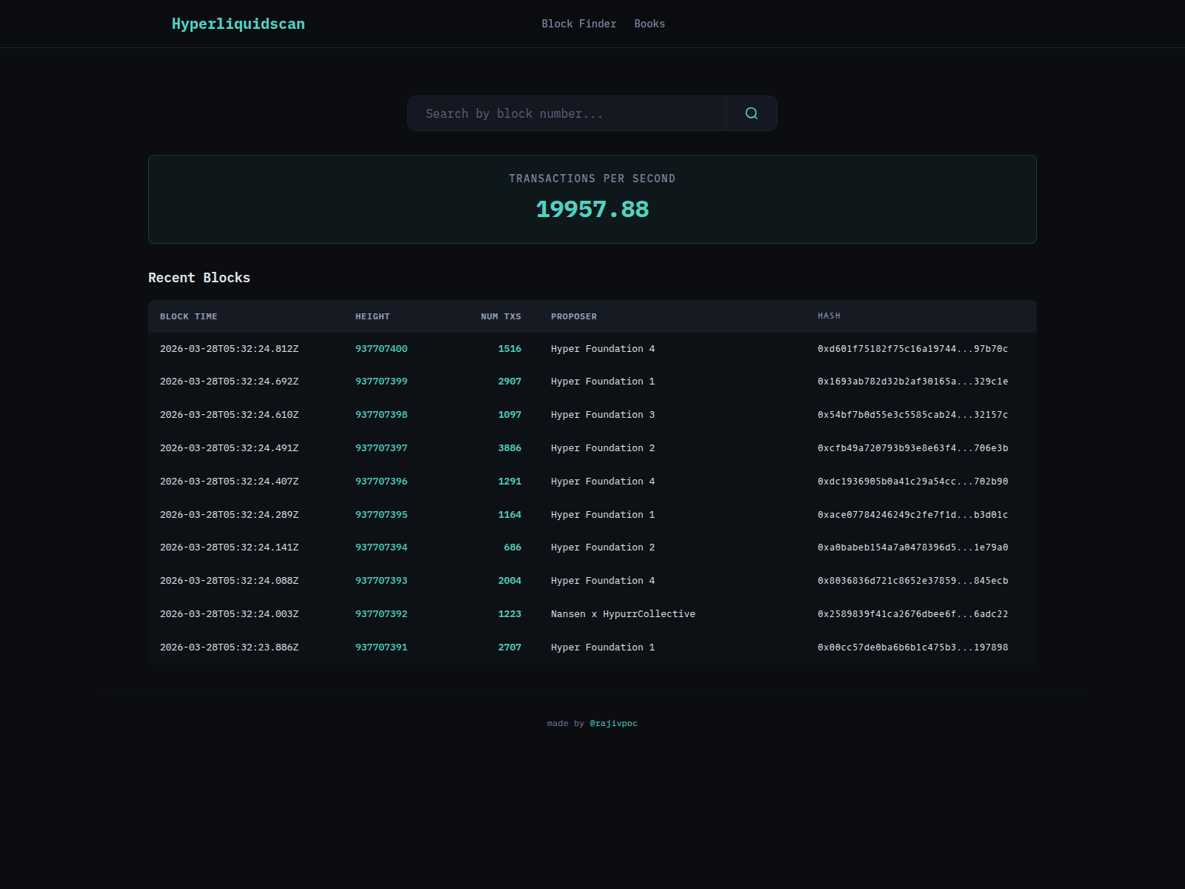1185x889 pixels.
Task: Click the HEIGHT column header
Action: [373, 316]
